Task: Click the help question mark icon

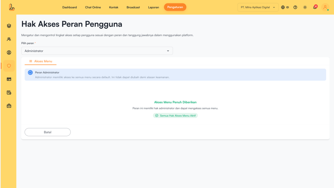Action: coord(295,7)
